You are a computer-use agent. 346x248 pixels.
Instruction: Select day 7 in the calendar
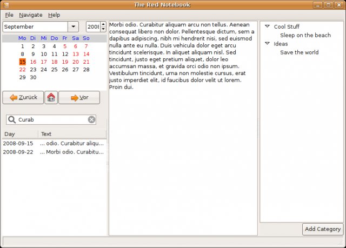coord(86,46)
